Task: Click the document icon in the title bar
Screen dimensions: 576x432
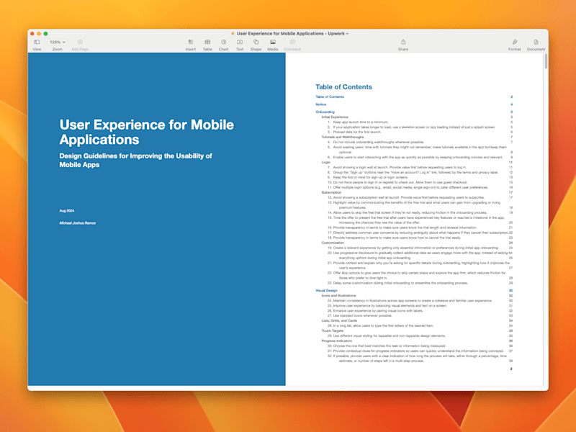Action: point(233,33)
